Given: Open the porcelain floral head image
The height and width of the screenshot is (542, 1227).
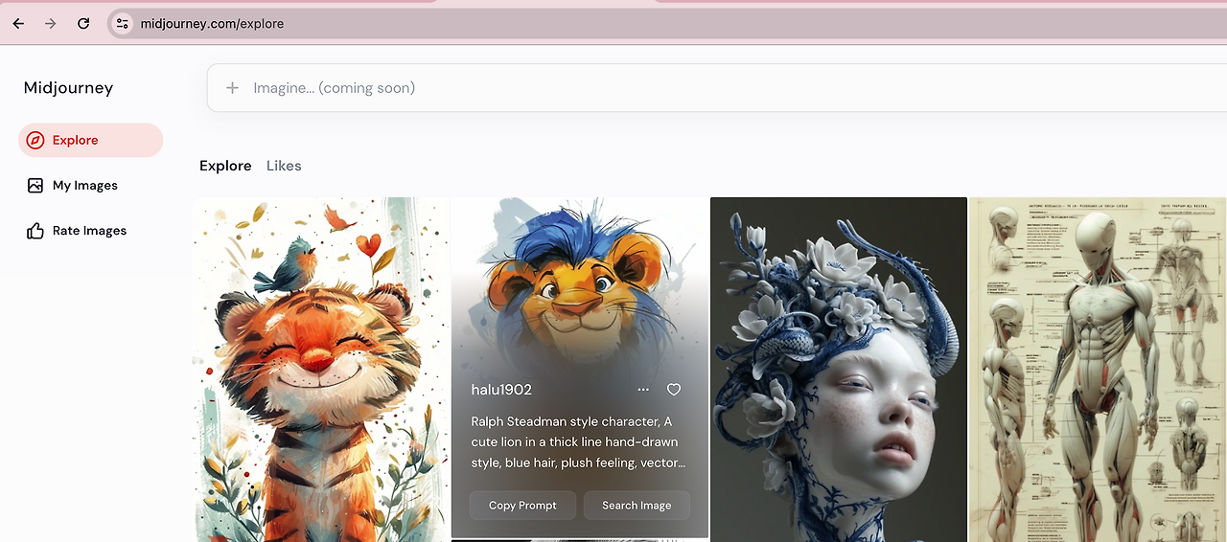Looking at the screenshot, I should [x=839, y=370].
